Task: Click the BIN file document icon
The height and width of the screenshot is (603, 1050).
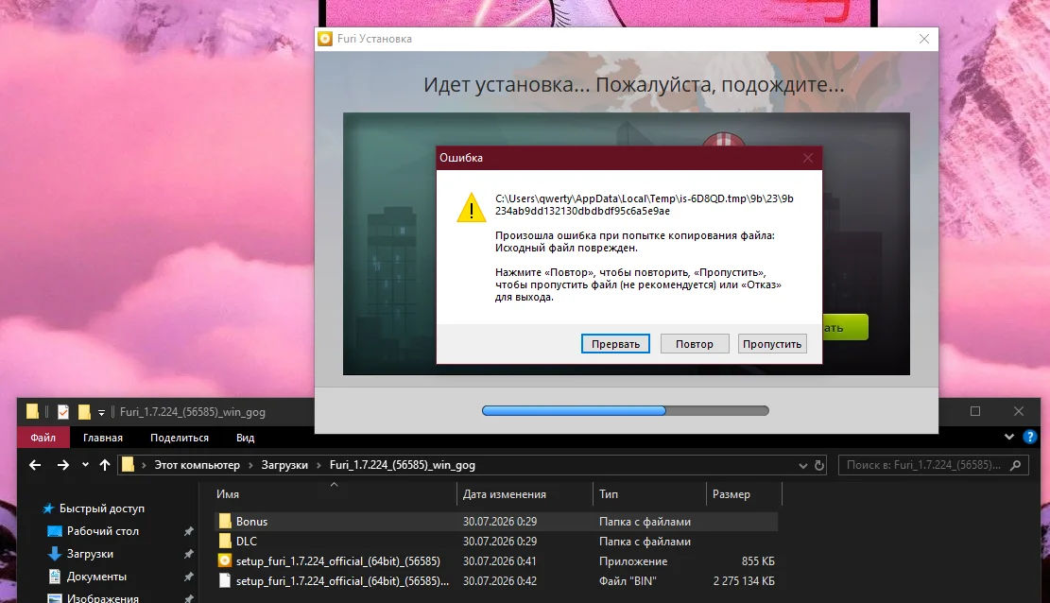Action: pos(225,581)
